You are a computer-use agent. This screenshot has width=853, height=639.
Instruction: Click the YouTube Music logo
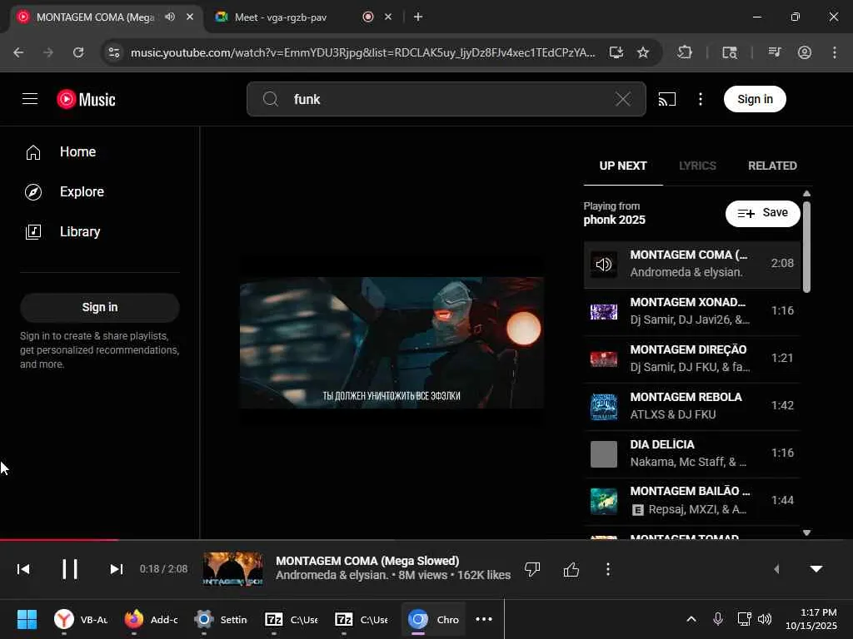click(x=86, y=100)
